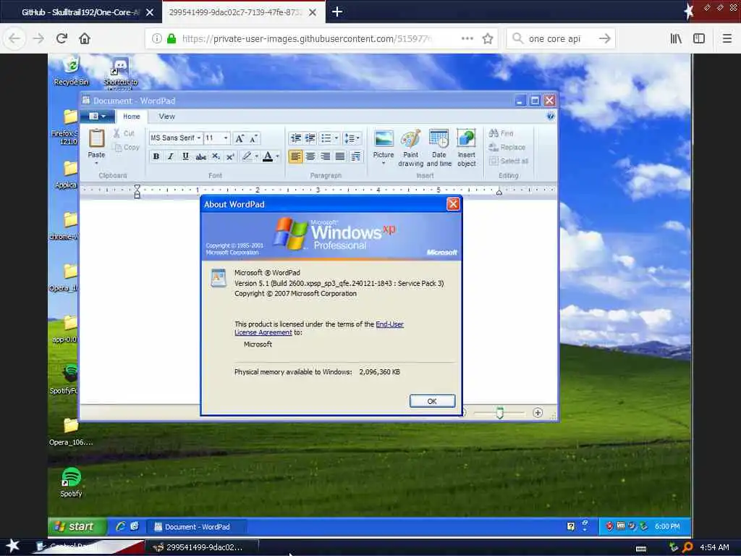Open the font size 11 dropdown
741x556 pixels.
tap(226, 138)
